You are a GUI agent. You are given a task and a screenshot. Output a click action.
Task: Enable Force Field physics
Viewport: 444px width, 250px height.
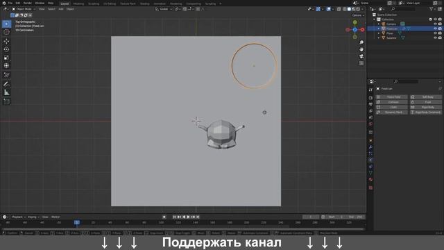[x=392, y=97]
